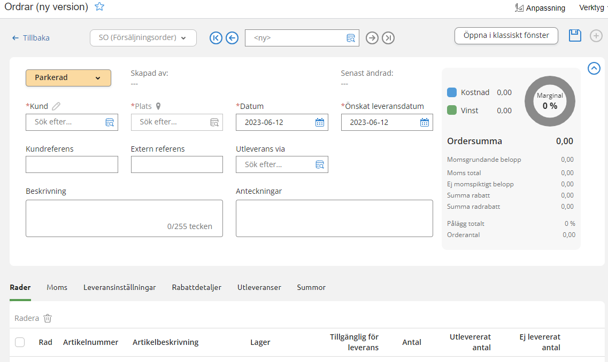Click the blue Kostnad color swatch
Screen dimensions: 608x362
click(452, 92)
